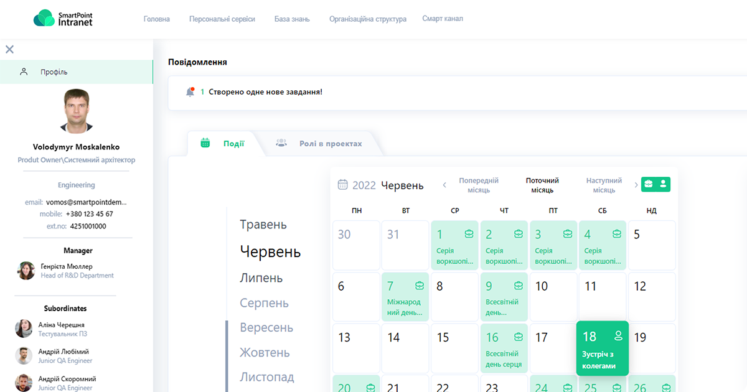The height and width of the screenshot is (392, 747).
Task: Toggle the corporate events briefcase filter
Action: 649,184
